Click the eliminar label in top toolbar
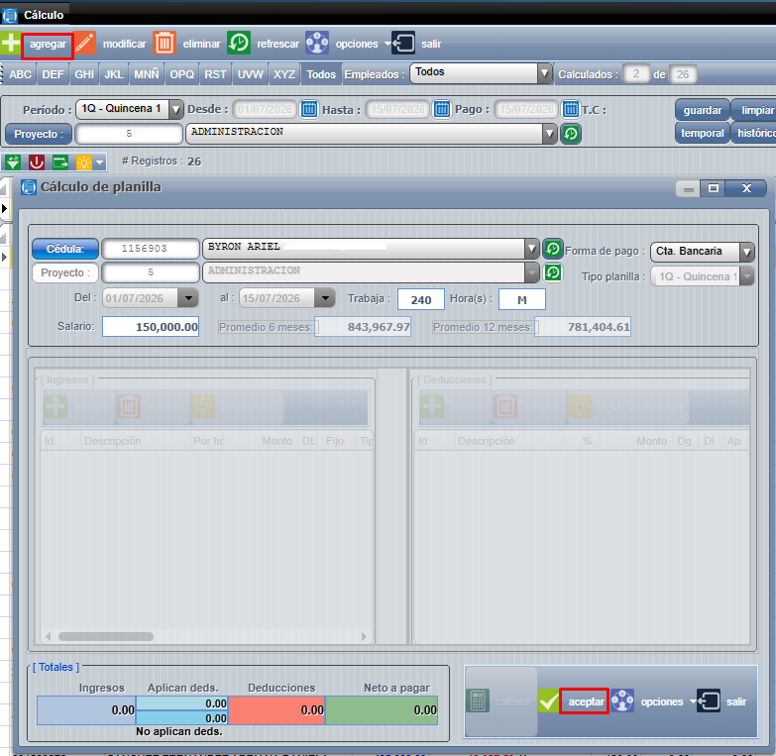 (201, 44)
